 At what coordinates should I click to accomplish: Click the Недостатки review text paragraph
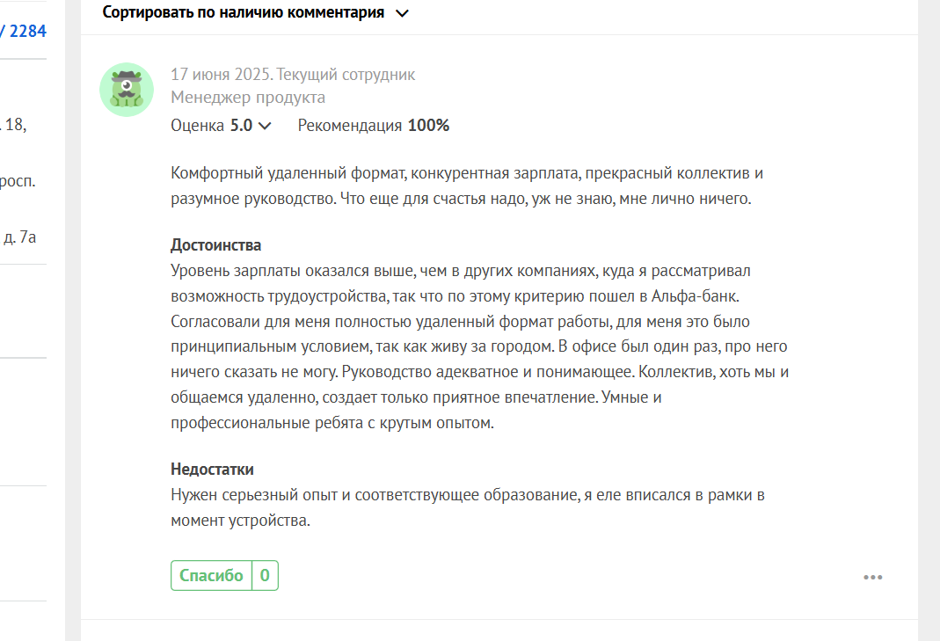(468, 507)
